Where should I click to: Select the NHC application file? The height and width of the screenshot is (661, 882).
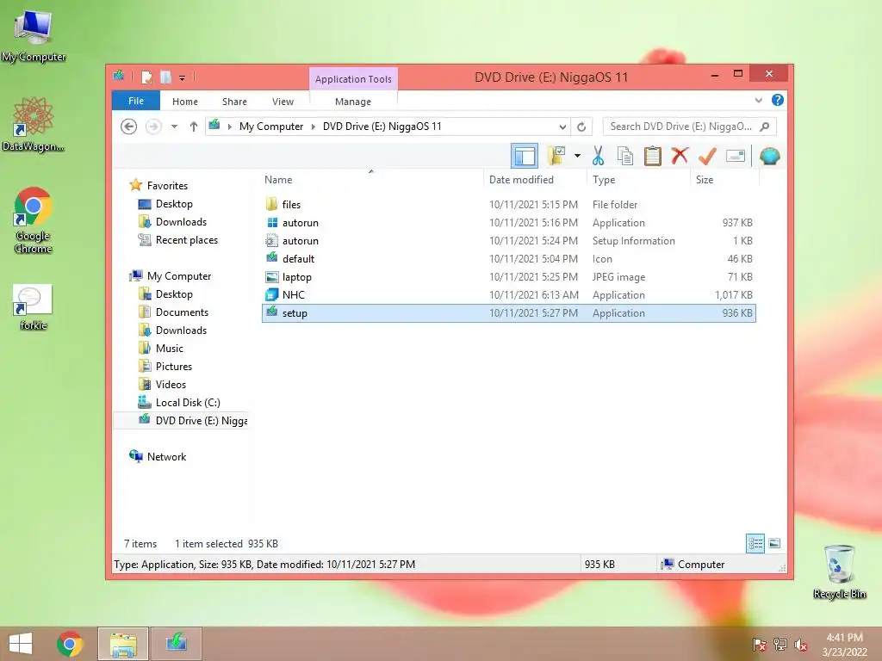coord(508,294)
